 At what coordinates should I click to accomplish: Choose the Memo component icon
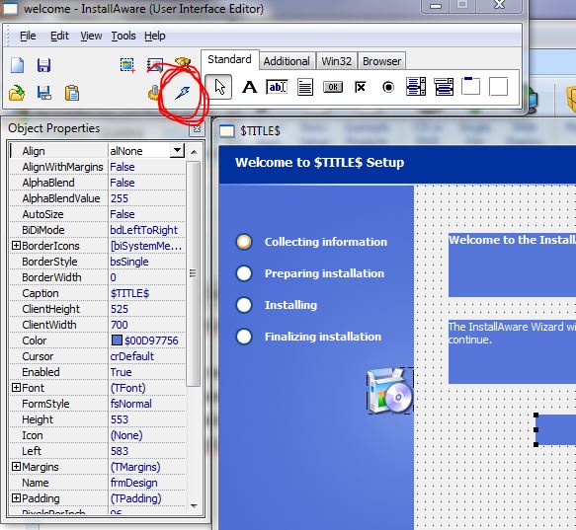[x=305, y=88]
